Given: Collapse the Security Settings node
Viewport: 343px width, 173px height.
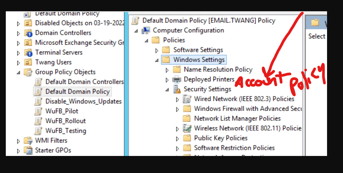Looking at the screenshot, I should click(x=167, y=90).
